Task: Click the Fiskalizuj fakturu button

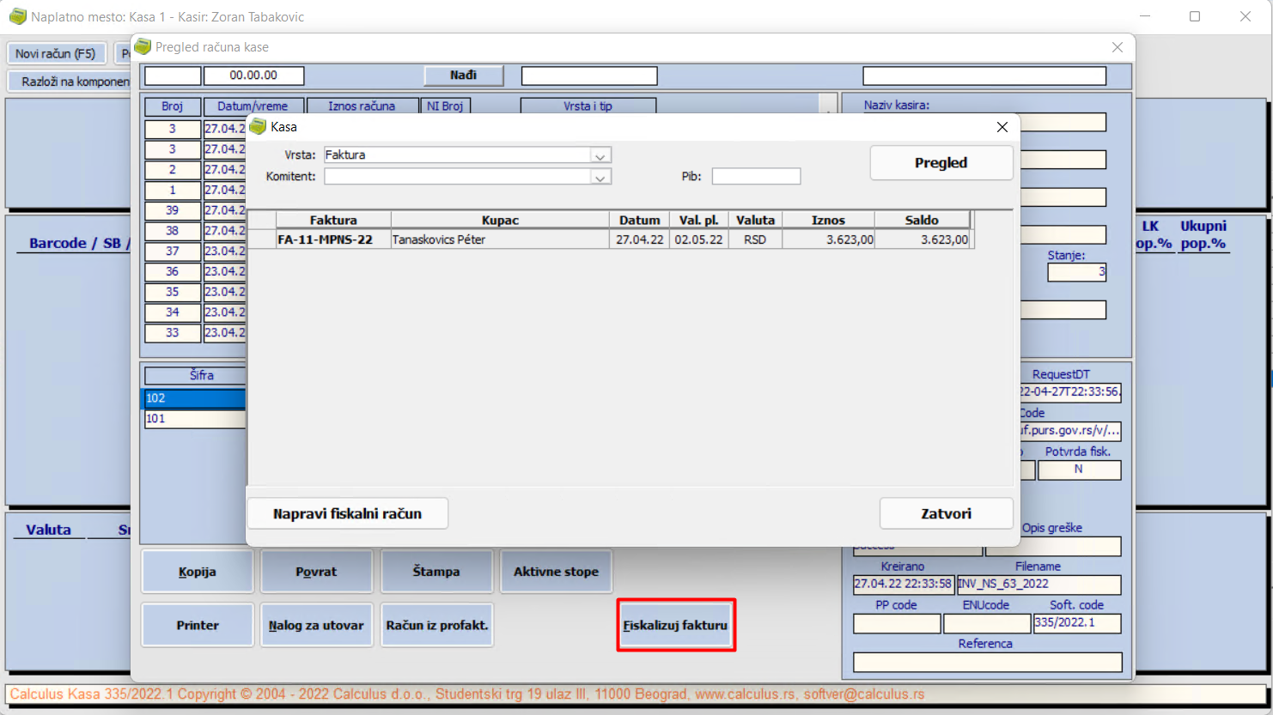Action: (x=676, y=625)
